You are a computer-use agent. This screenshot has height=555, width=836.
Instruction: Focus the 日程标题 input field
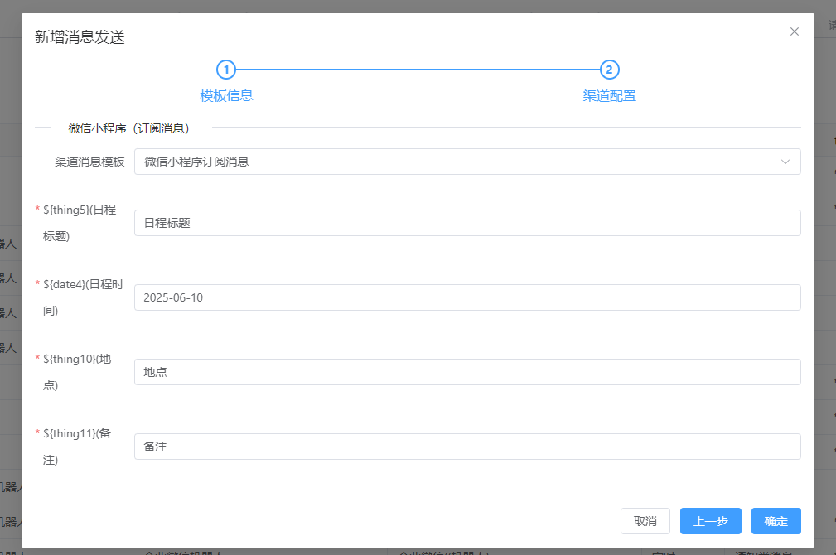(467, 223)
